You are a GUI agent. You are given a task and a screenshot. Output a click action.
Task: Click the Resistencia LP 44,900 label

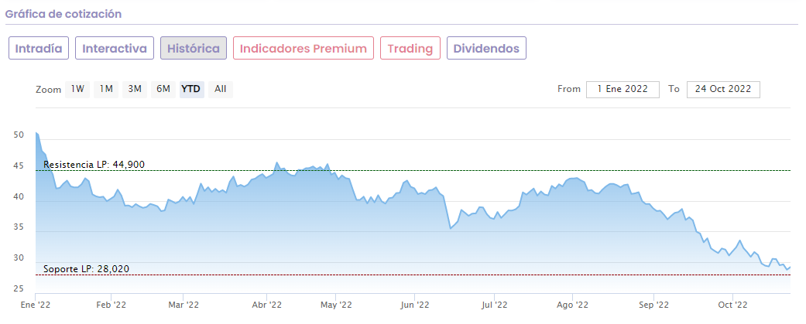tap(94, 165)
